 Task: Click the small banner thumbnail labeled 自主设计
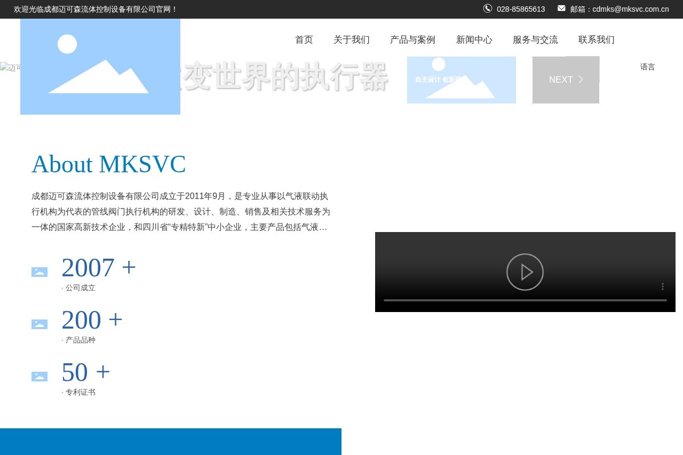[x=461, y=79]
